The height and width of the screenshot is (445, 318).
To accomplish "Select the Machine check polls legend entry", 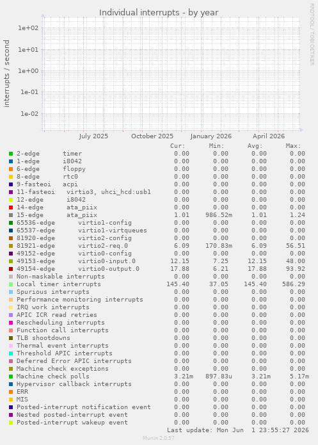I will point(52,376).
